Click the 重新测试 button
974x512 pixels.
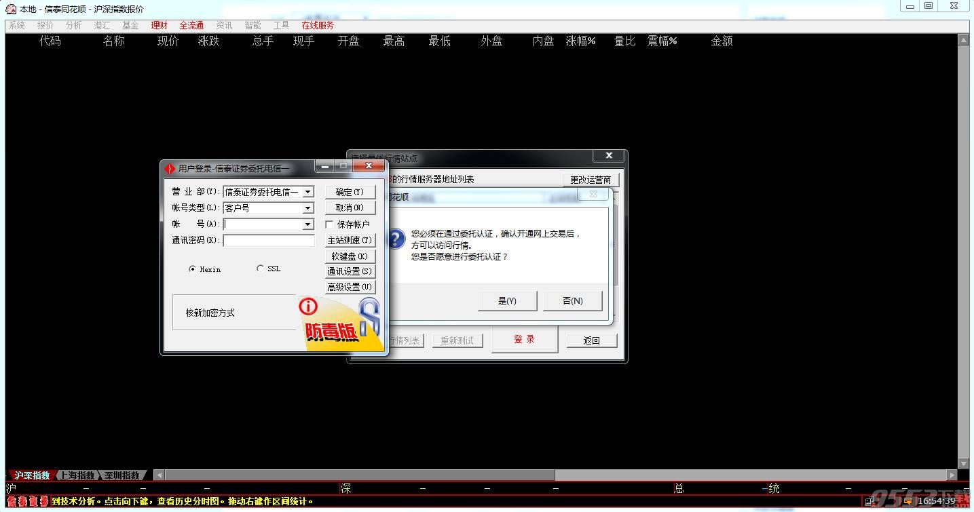(x=457, y=340)
